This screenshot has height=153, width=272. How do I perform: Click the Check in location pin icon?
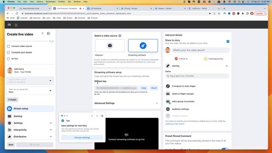click(176, 59)
